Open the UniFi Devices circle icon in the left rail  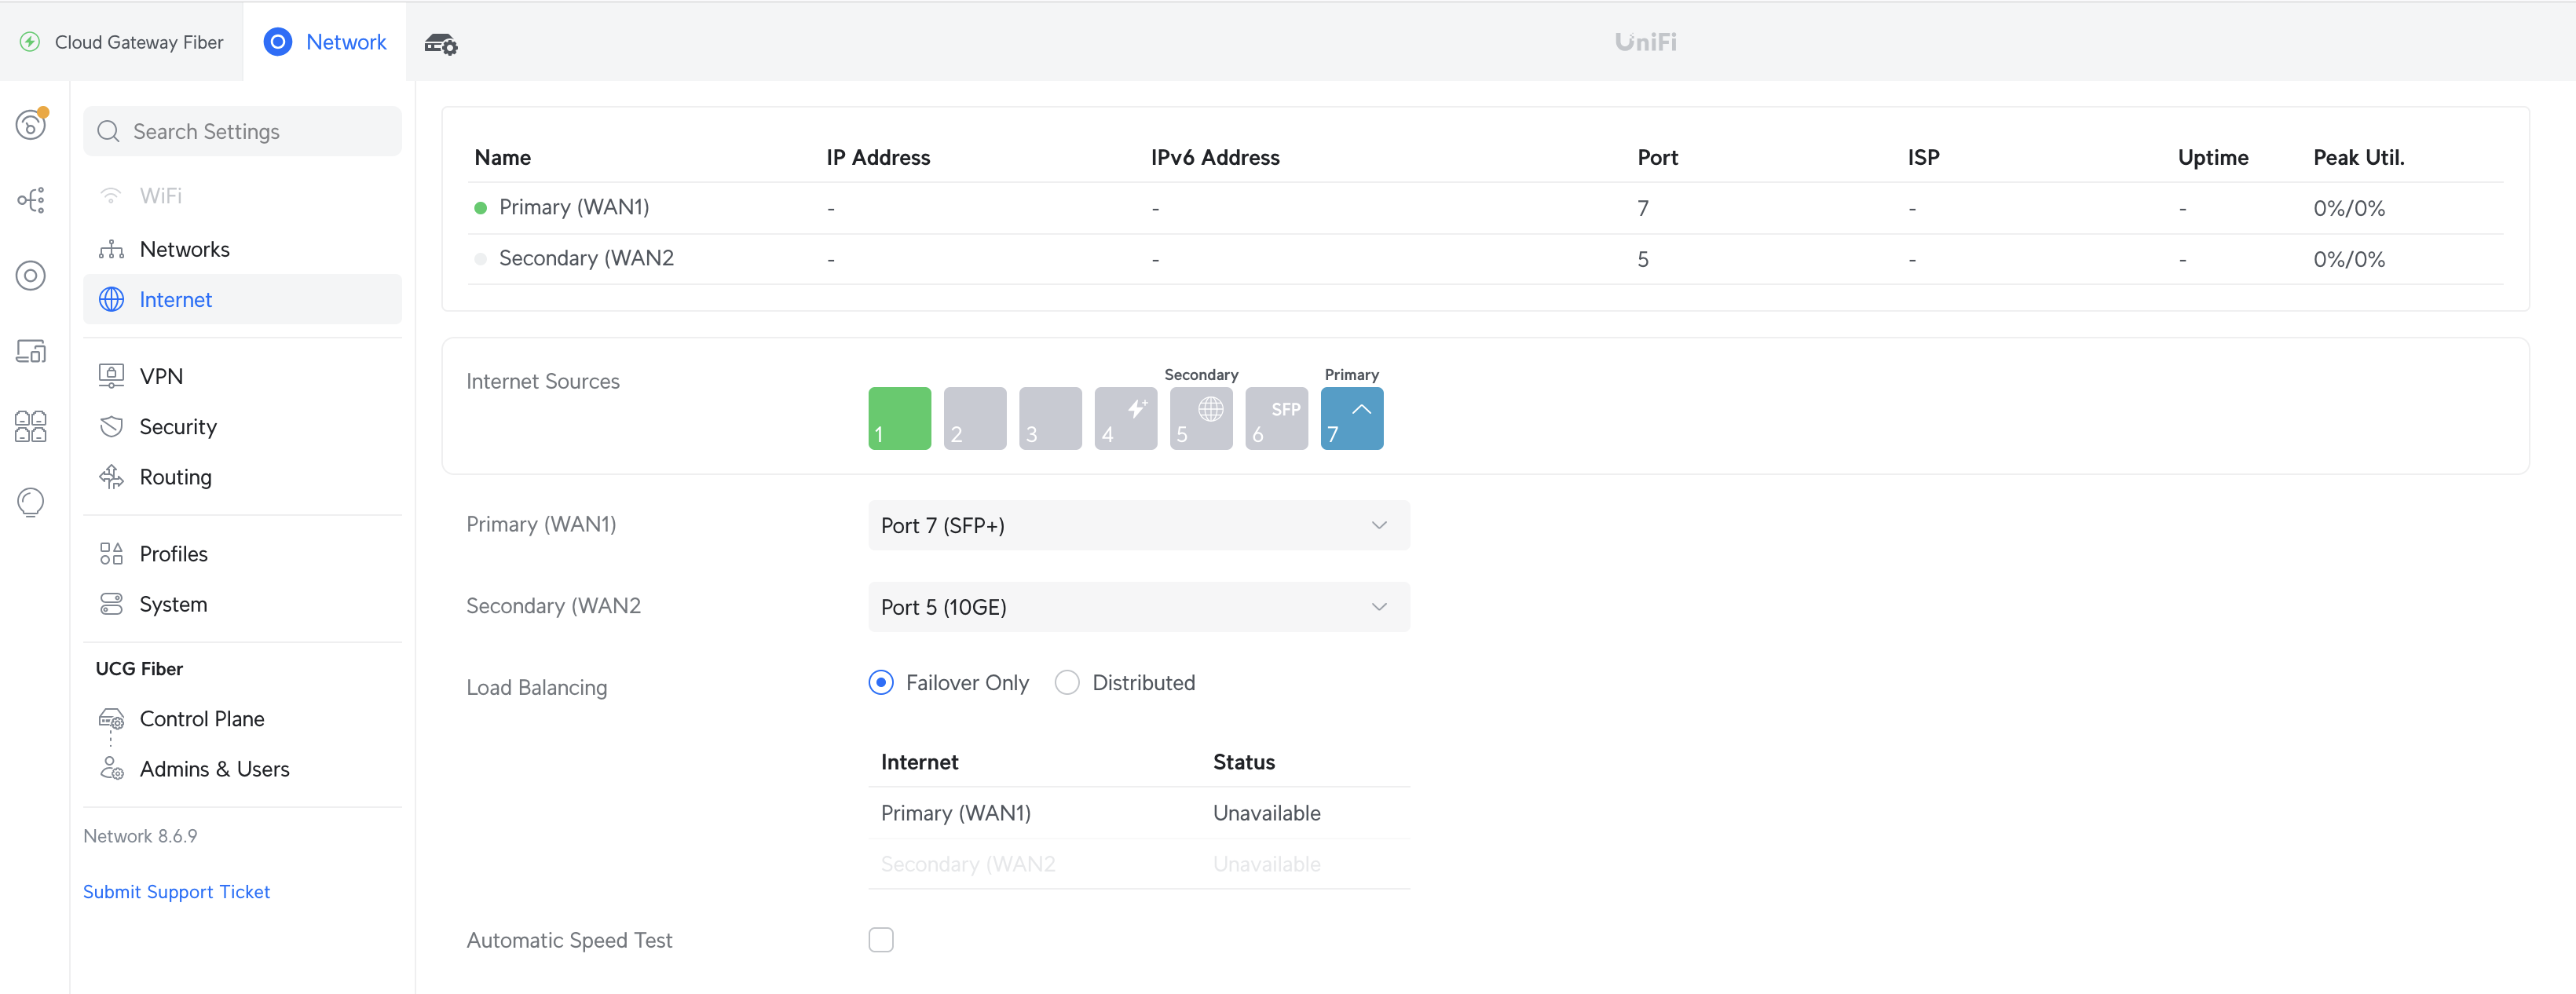[x=31, y=276]
